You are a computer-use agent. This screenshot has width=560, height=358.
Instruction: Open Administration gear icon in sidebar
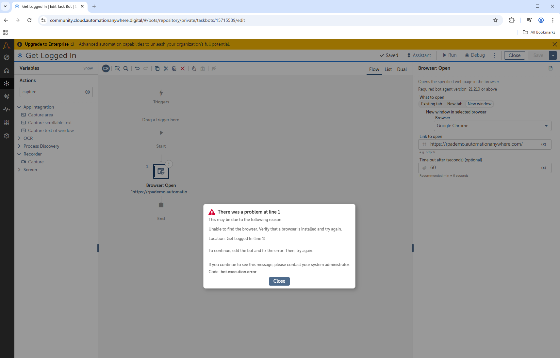[x=7, y=136]
